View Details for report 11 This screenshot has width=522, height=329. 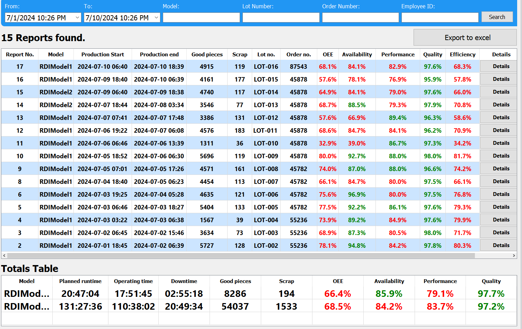[x=501, y=143]
